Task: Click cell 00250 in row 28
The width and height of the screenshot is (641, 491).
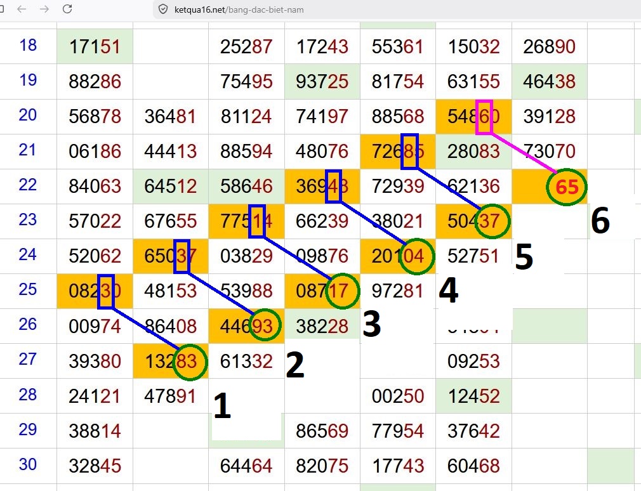Action: tap(398, 396)
